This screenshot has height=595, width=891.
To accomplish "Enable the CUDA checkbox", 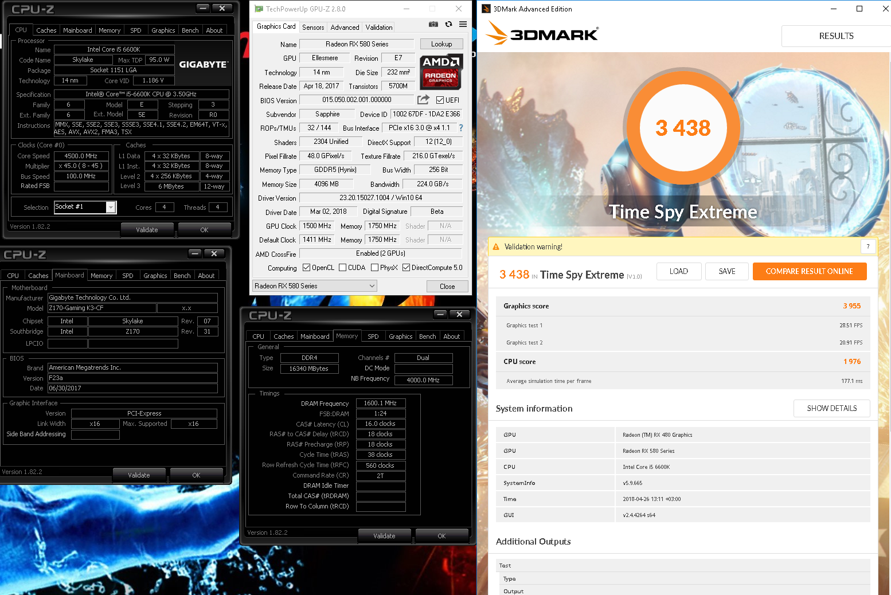I will 342,268.
